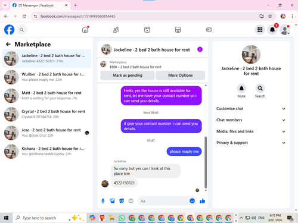298x223 pixels.
Task: Click the Windows taskbar search box
Action: pyautogui.click(x=49, y=218)
